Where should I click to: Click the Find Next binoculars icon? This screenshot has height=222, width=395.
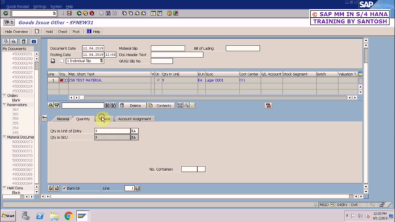[x=114, y=105]
